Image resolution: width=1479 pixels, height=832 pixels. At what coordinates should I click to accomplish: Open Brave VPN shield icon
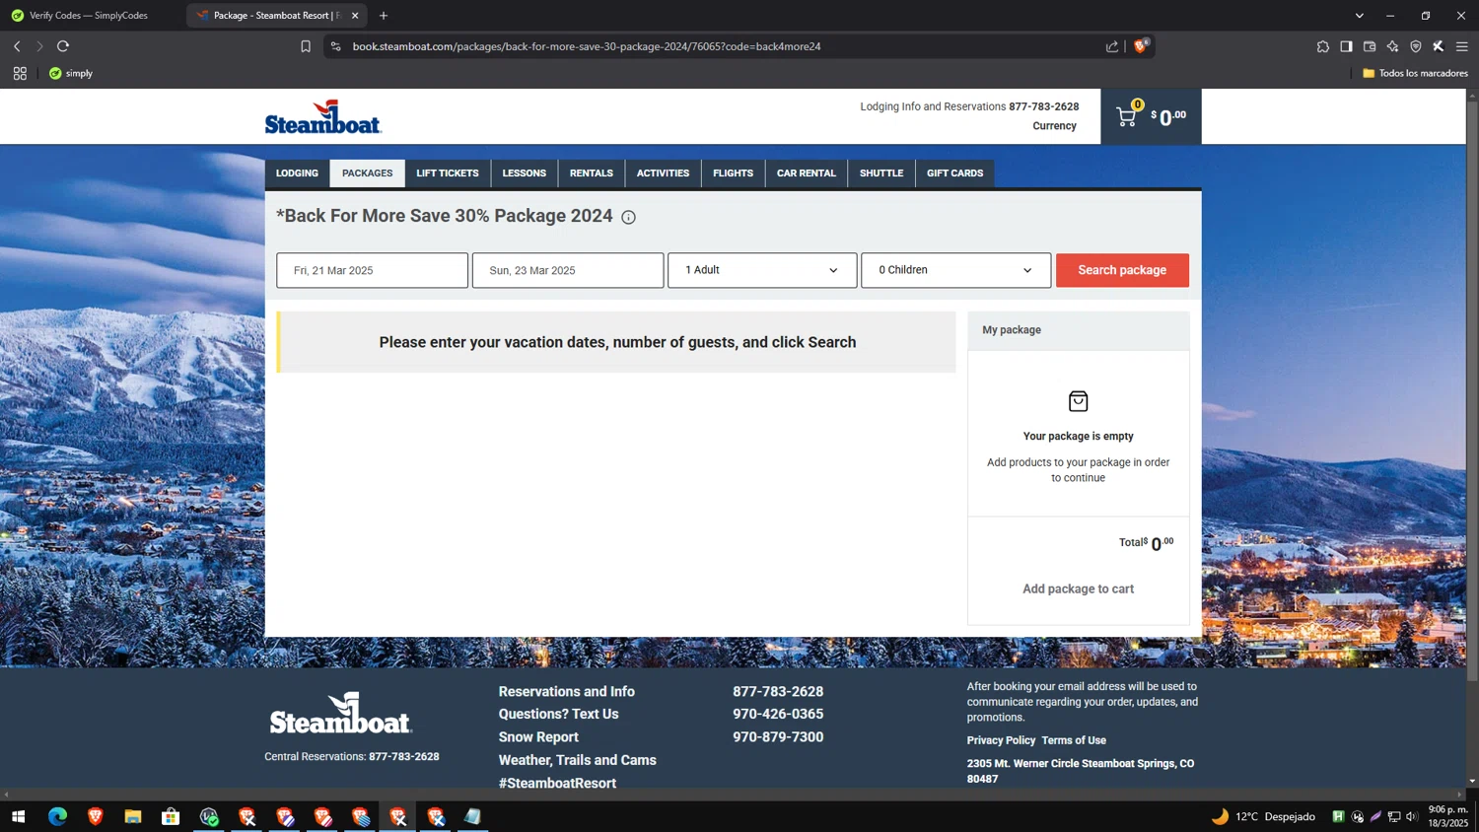pos(1416,46)
